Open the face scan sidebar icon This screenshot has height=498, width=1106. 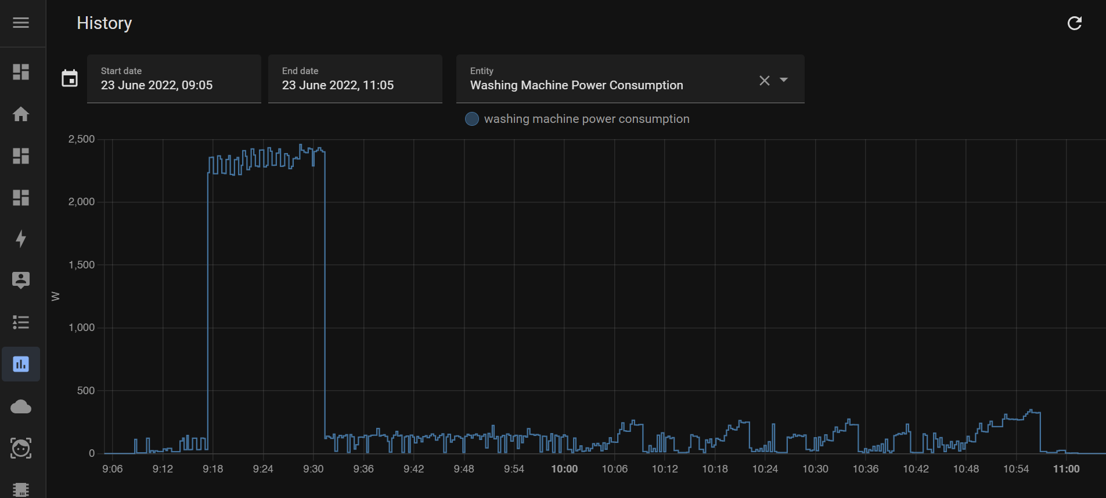coord(21,448)
